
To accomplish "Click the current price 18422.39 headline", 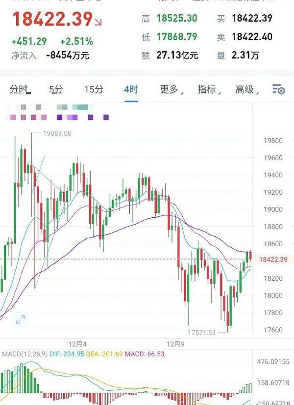I will pyautogui.click(x=52, y=19).
